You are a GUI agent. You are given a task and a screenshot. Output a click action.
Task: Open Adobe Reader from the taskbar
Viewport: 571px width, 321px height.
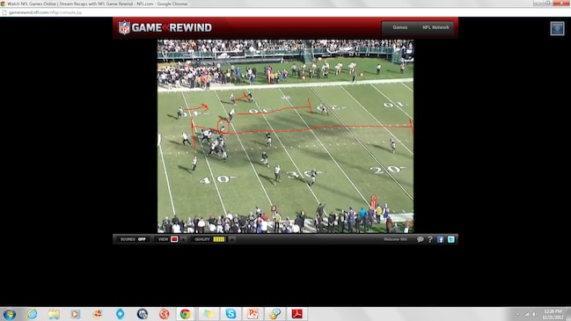click(x=296, y=314)
